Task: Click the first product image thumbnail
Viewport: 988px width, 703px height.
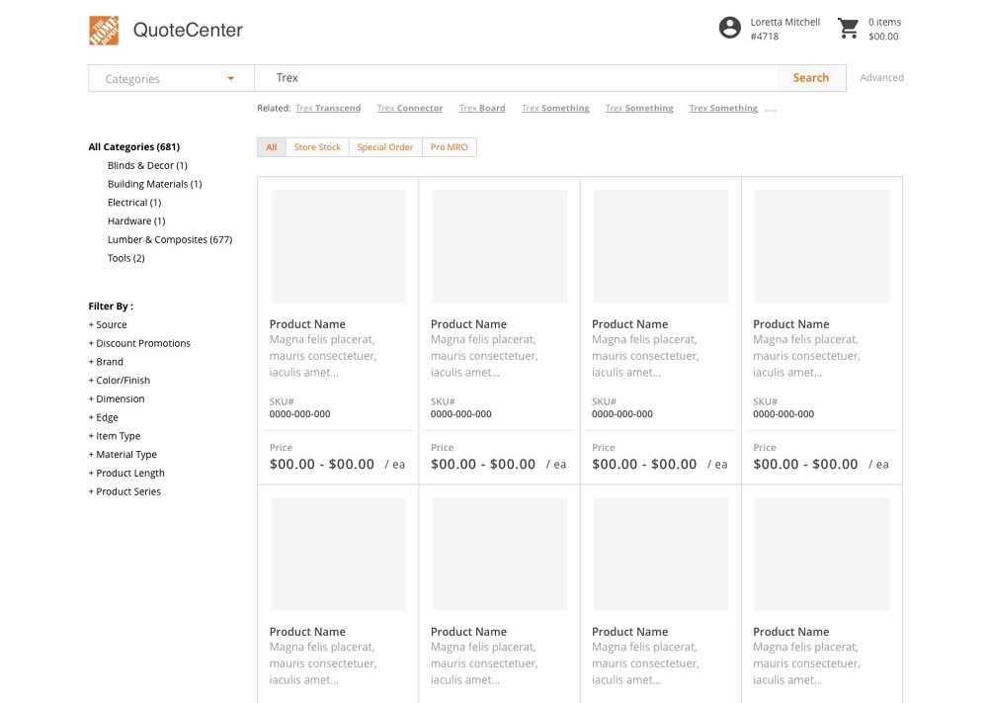Action: point(338,245)
